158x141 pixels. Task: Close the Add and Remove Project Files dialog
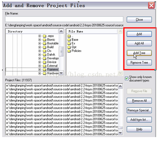click(x=152, y=5)
